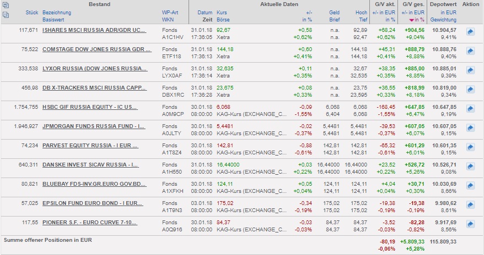Viewport: 484px width, 255px height.
Task: Sort holdings by Gewichtung
Action: (443, 19)
